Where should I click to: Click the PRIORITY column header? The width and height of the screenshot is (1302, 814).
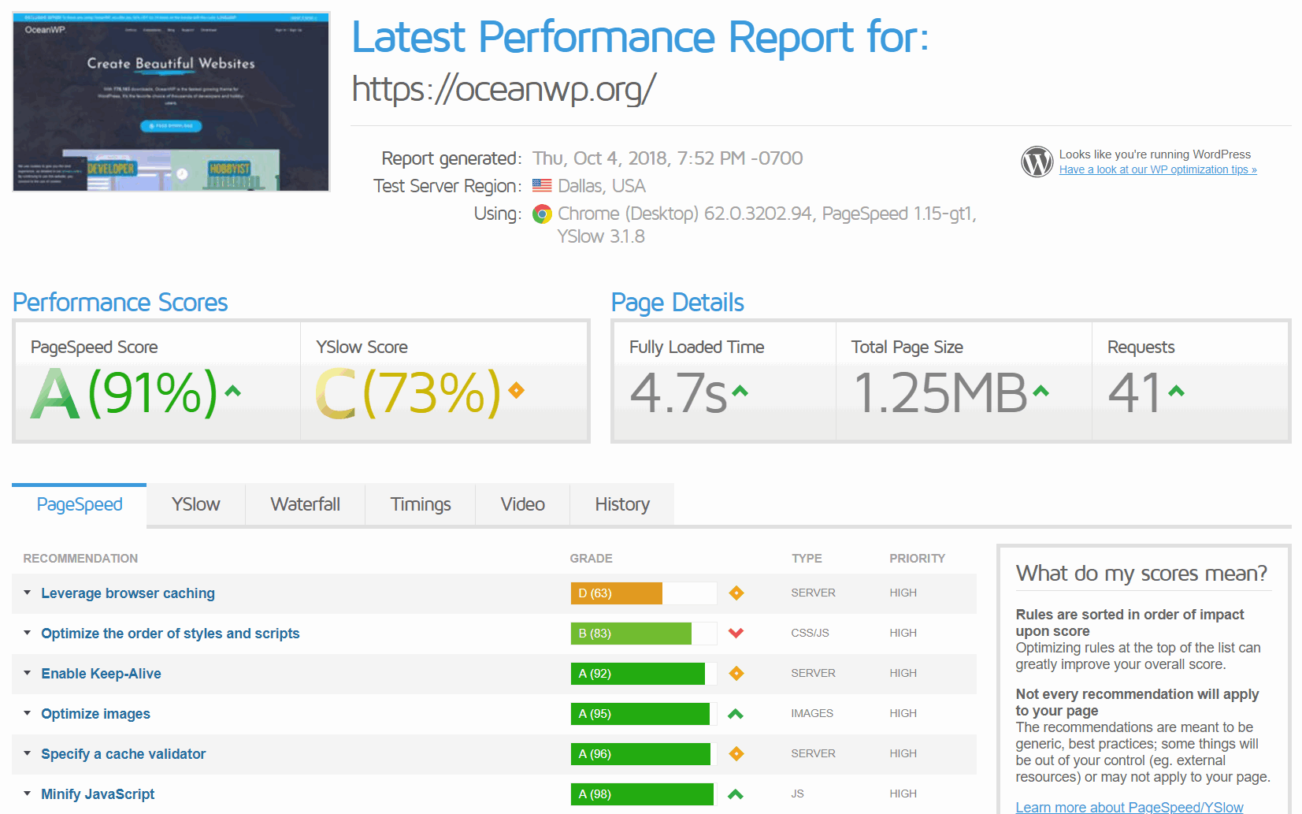[918, 559]
